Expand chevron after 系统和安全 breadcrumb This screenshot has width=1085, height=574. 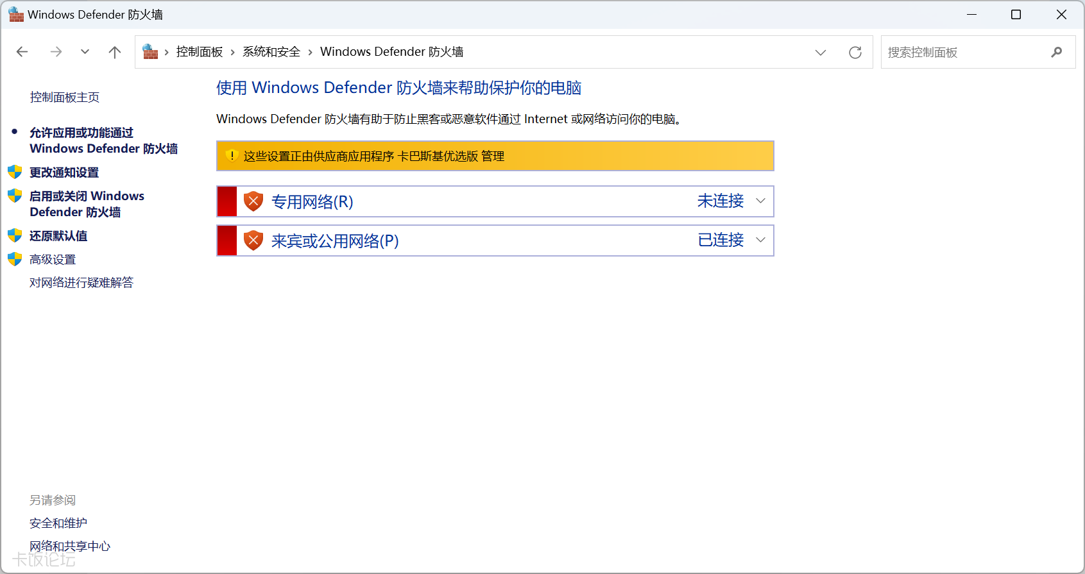[311, 52]
